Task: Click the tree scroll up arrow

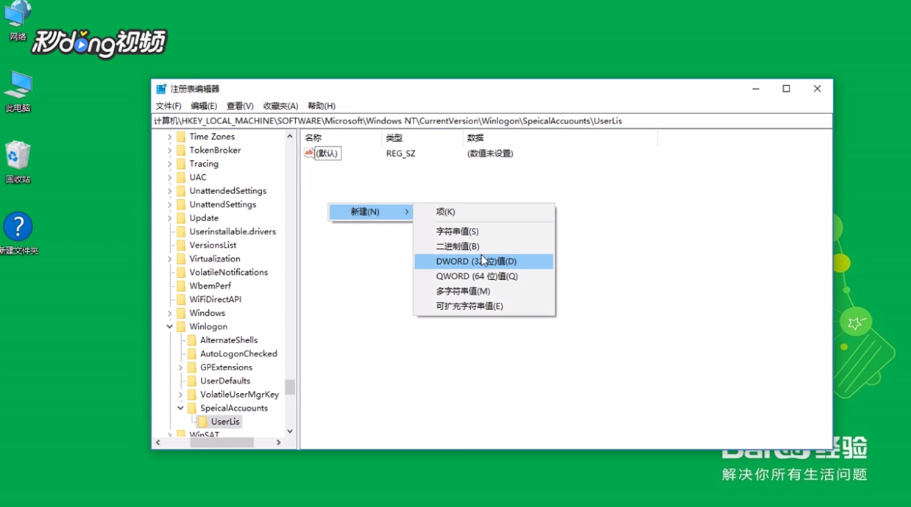Action: point(290,137)
